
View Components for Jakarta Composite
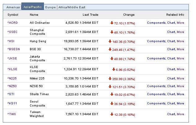point(156,58)
